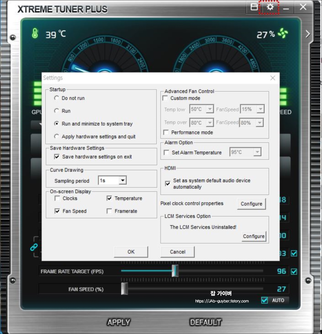This screenshot has height=334, width=322.
Task: Configure Pixel clock control properties
Action: [251, 204]
